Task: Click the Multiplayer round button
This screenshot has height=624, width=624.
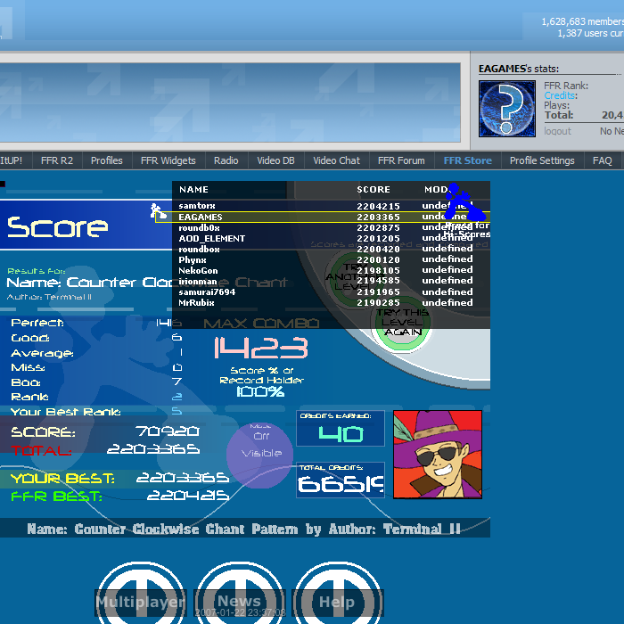Action: [141, 592]
